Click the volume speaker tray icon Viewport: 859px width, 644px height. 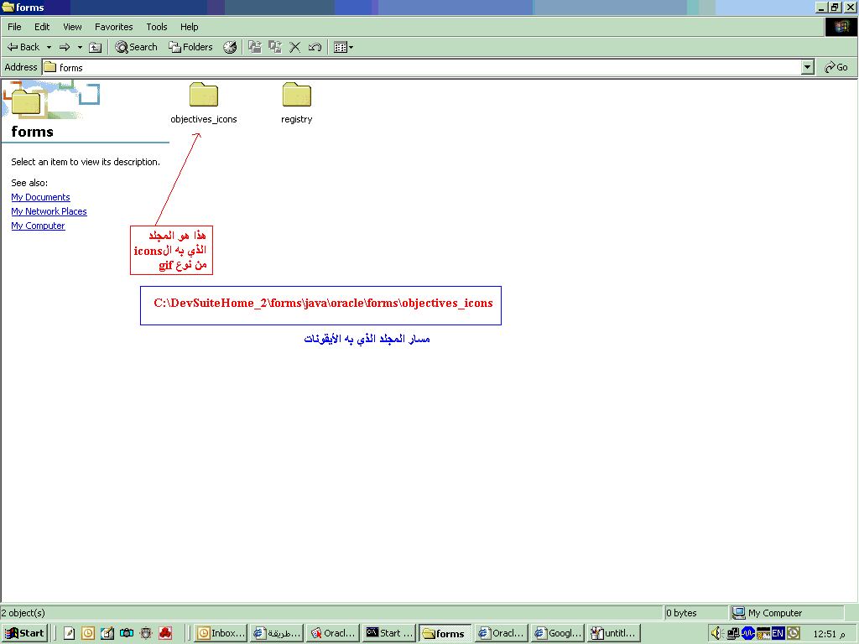(717, 633)
